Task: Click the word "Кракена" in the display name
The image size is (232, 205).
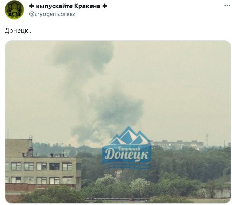Action: pyautogui.click(x=87, y=6)
